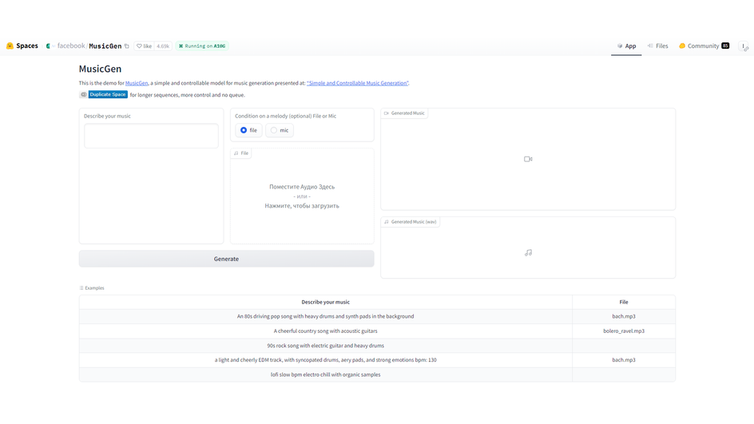Switch to the Files tab
Screen dimensions: 754x424
[658, 46]
